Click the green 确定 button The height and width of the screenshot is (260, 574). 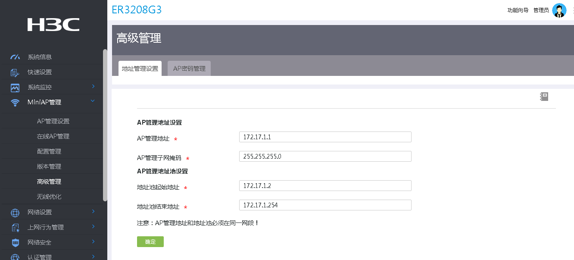pos(150,242)
